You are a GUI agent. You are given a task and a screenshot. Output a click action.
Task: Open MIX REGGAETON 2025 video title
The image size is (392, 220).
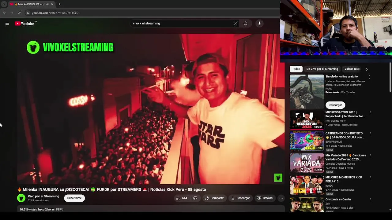(x=345, y=114)
